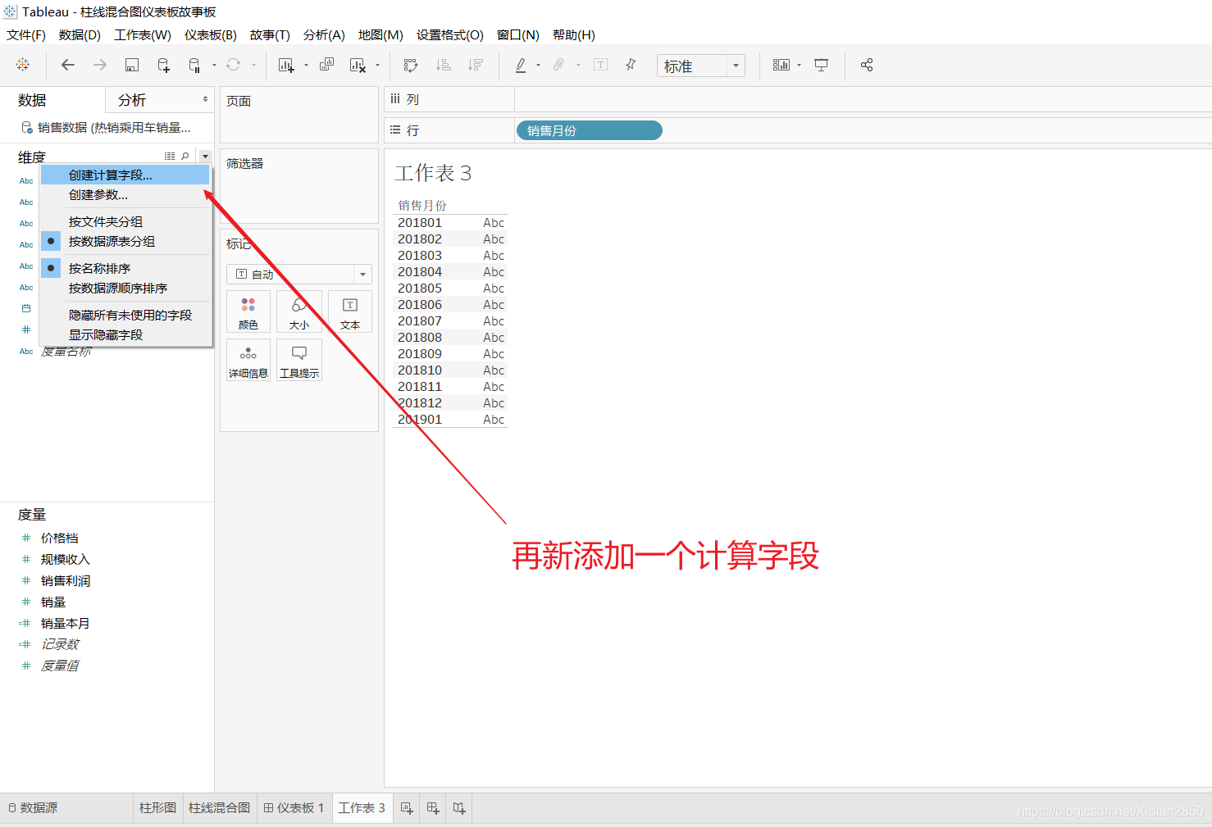Open dropdown beside pause updates icon
Viewport: 1212px width, 827px height.
coord(214,66)
